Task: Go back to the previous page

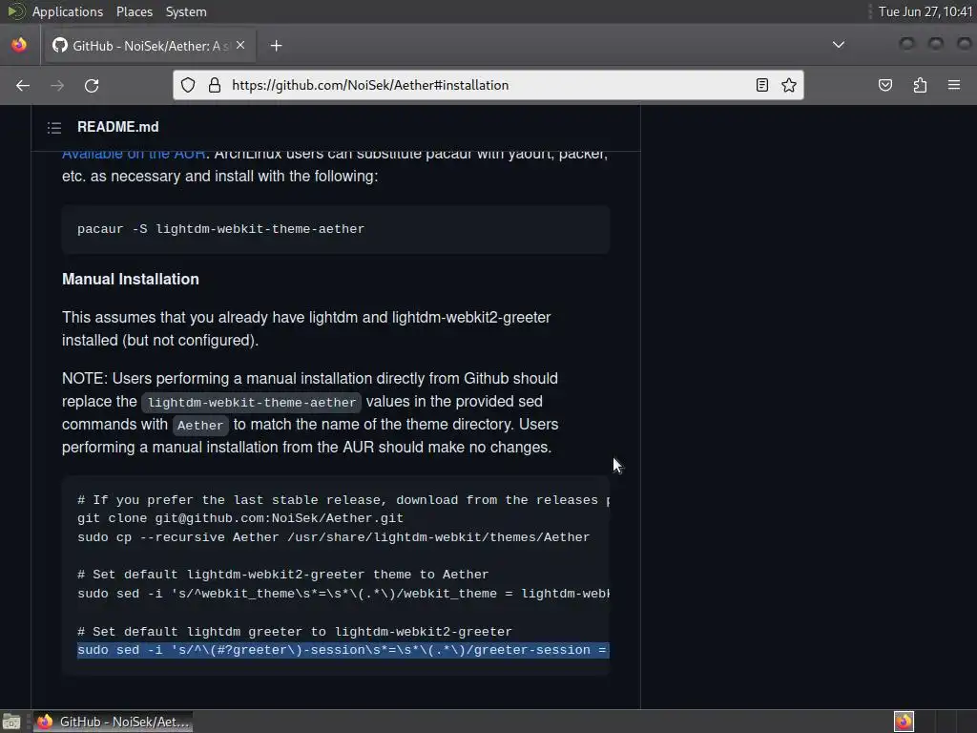Action: (x=23, y=85)
